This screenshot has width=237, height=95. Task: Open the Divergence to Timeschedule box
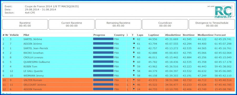point(212,24)
